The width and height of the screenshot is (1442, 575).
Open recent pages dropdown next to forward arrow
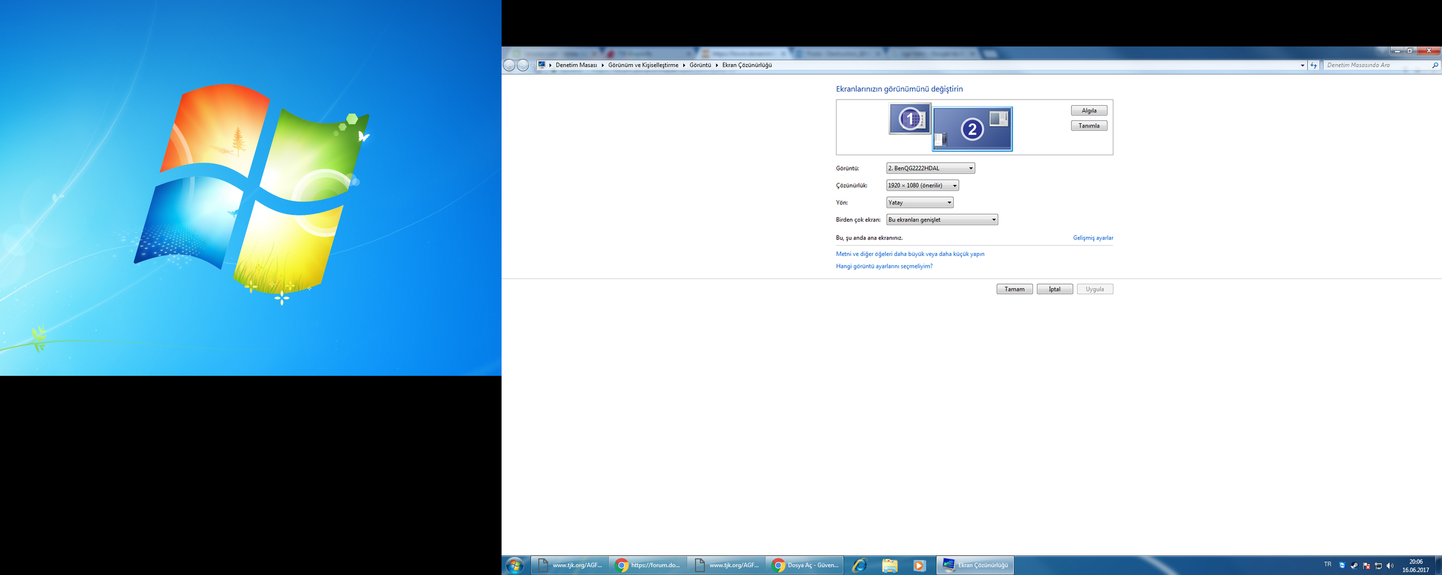point(532,66)
